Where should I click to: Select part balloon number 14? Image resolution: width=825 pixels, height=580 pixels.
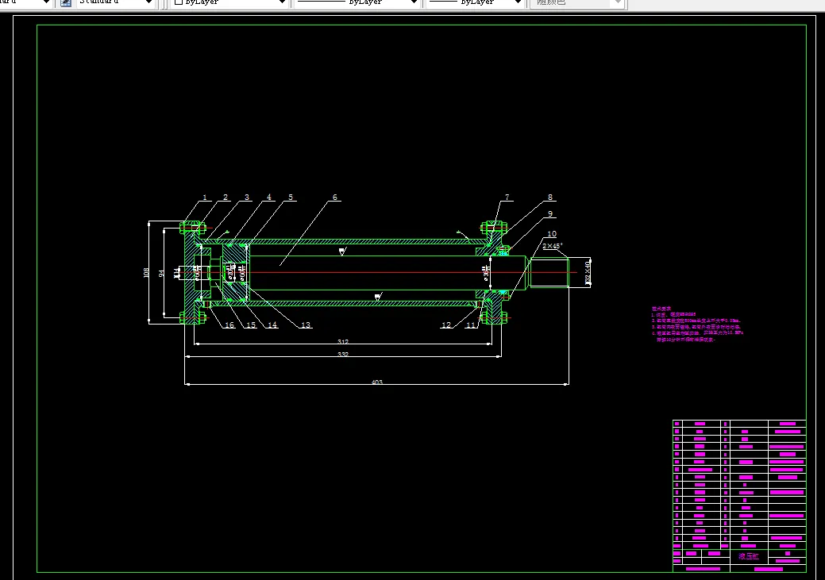272,325
